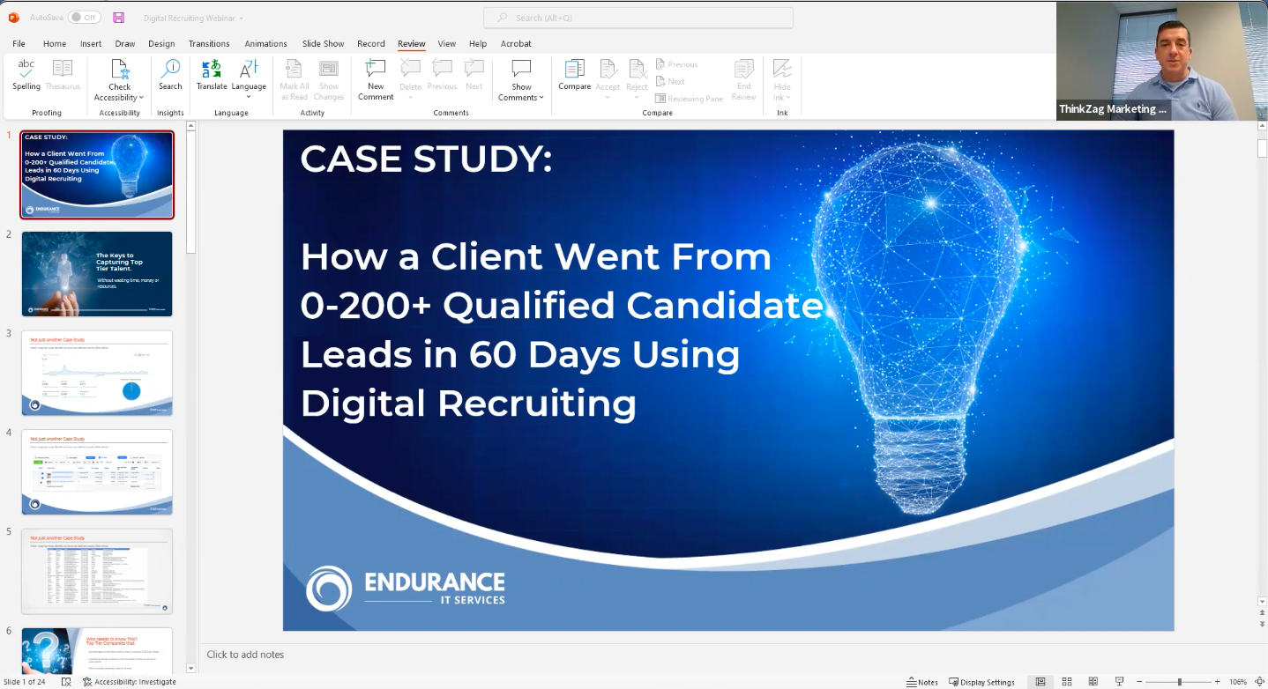This screenshot has height=689, width=1268.
Task: Switch to Slide Sorter view
Action: coord(1067,682)
